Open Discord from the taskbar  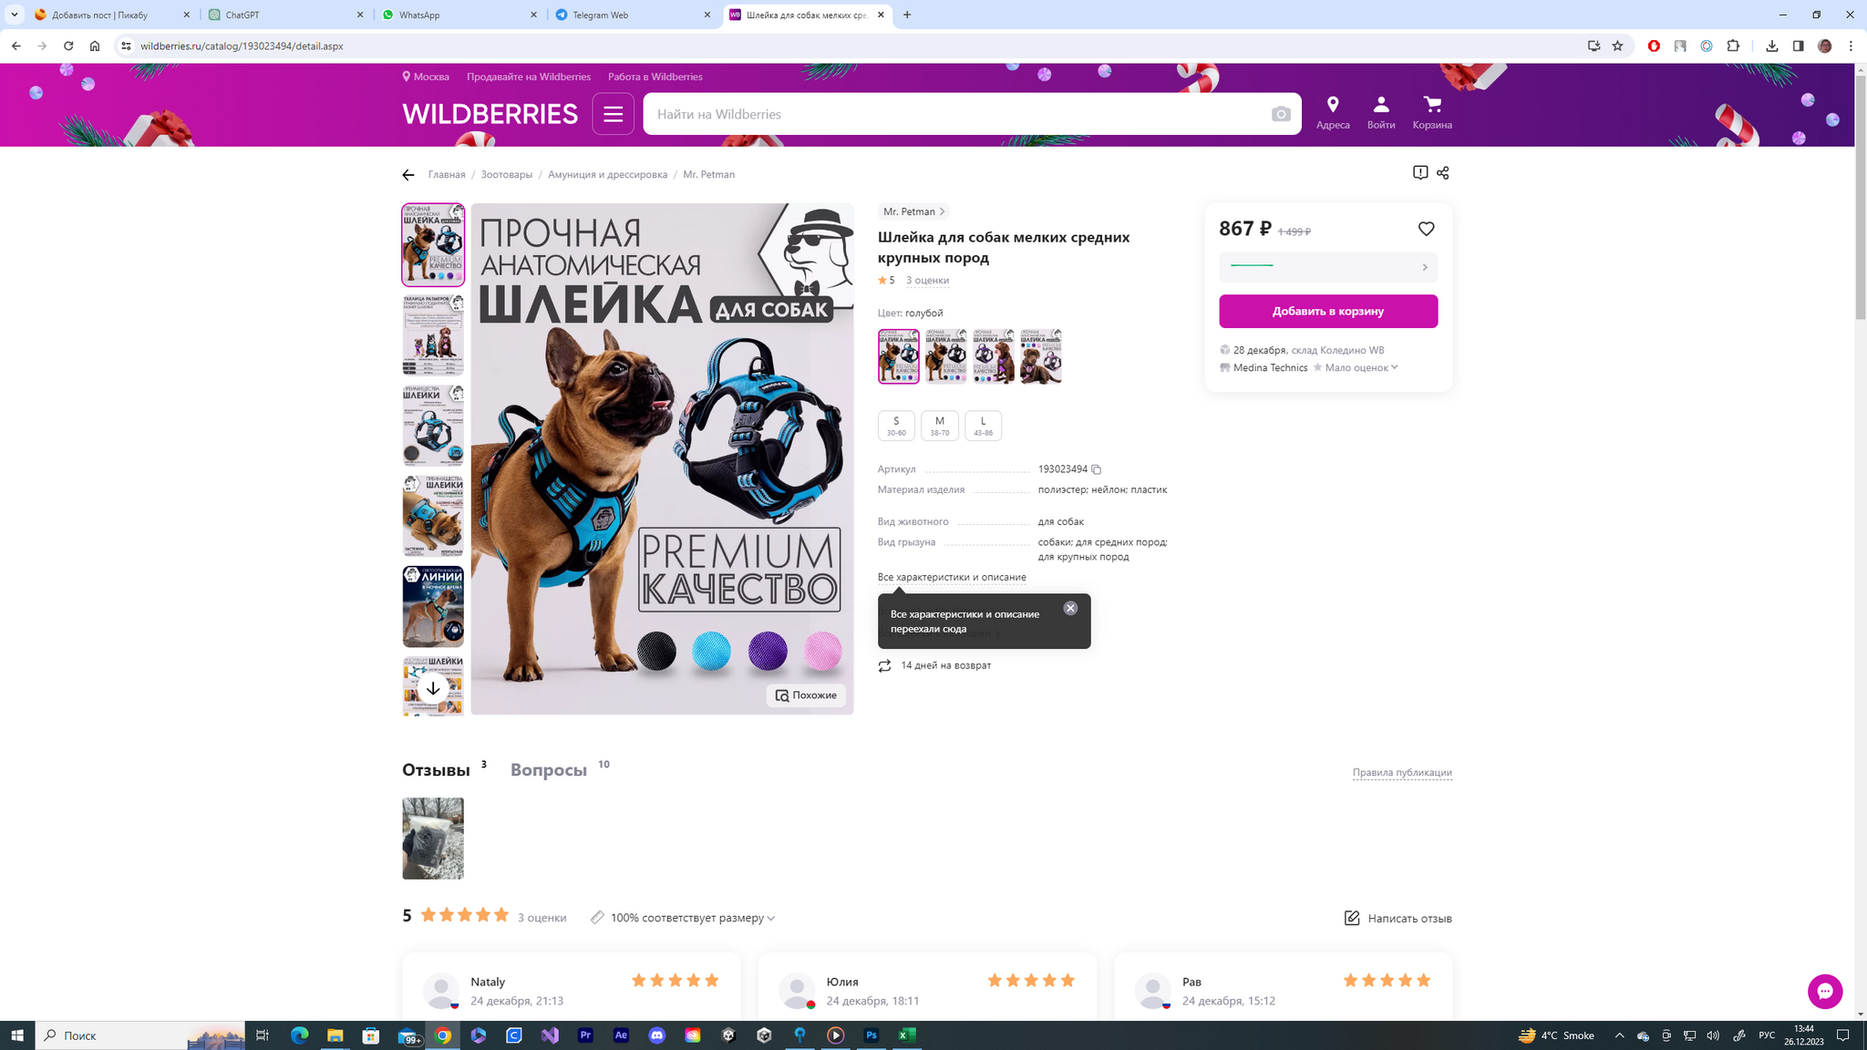tap(657, 1035)
